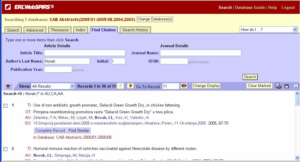Click author link Mikec,-M
The height and width of the screenshot is (162, 300).
[66, 117]
